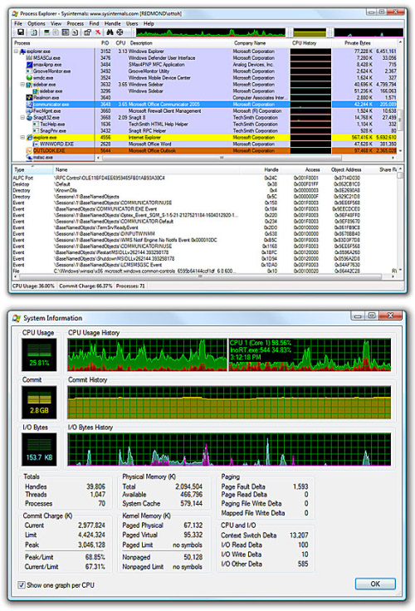This screenshot has height=611, width=415.
Task: Click the toolbar icon right before the Properties icon
Action: 75,32
